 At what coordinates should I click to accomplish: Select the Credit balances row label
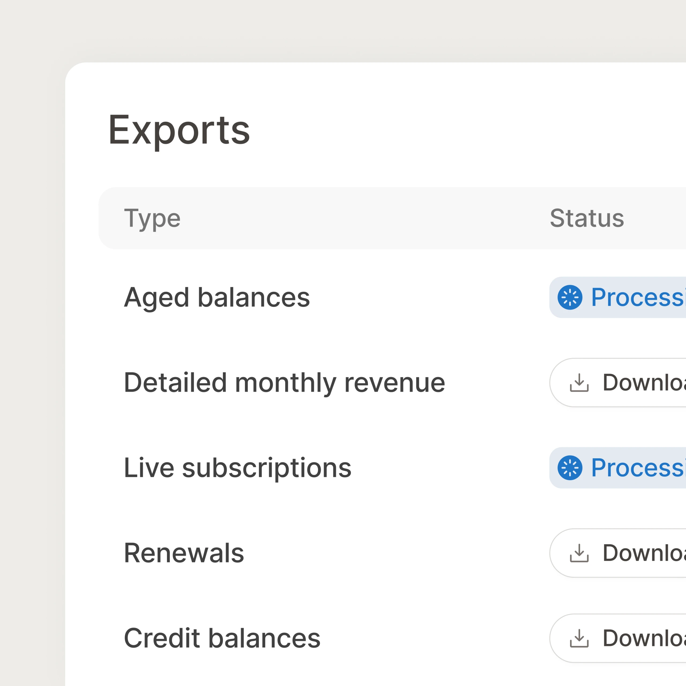click(222, 638)
